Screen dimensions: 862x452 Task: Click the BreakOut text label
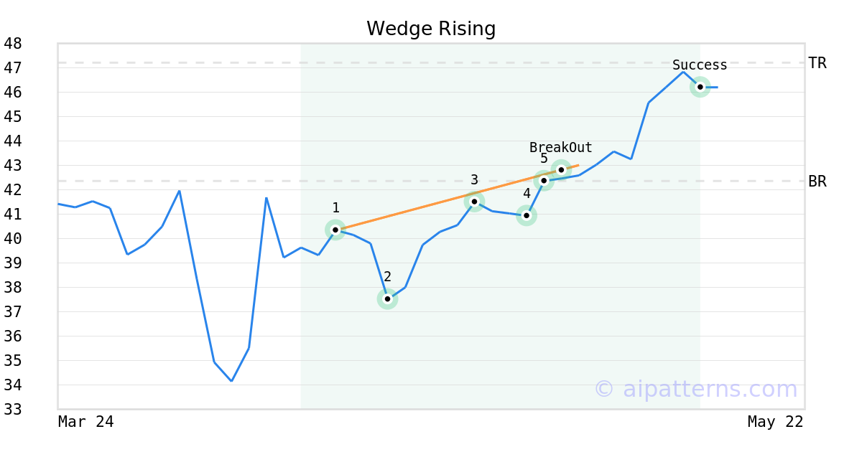coord(560,148)
